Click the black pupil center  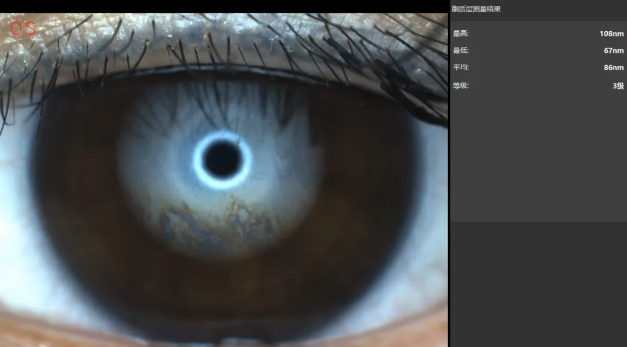tap(222, 160)
